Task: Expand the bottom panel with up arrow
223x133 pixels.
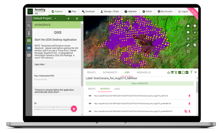Action: point(191,72)
